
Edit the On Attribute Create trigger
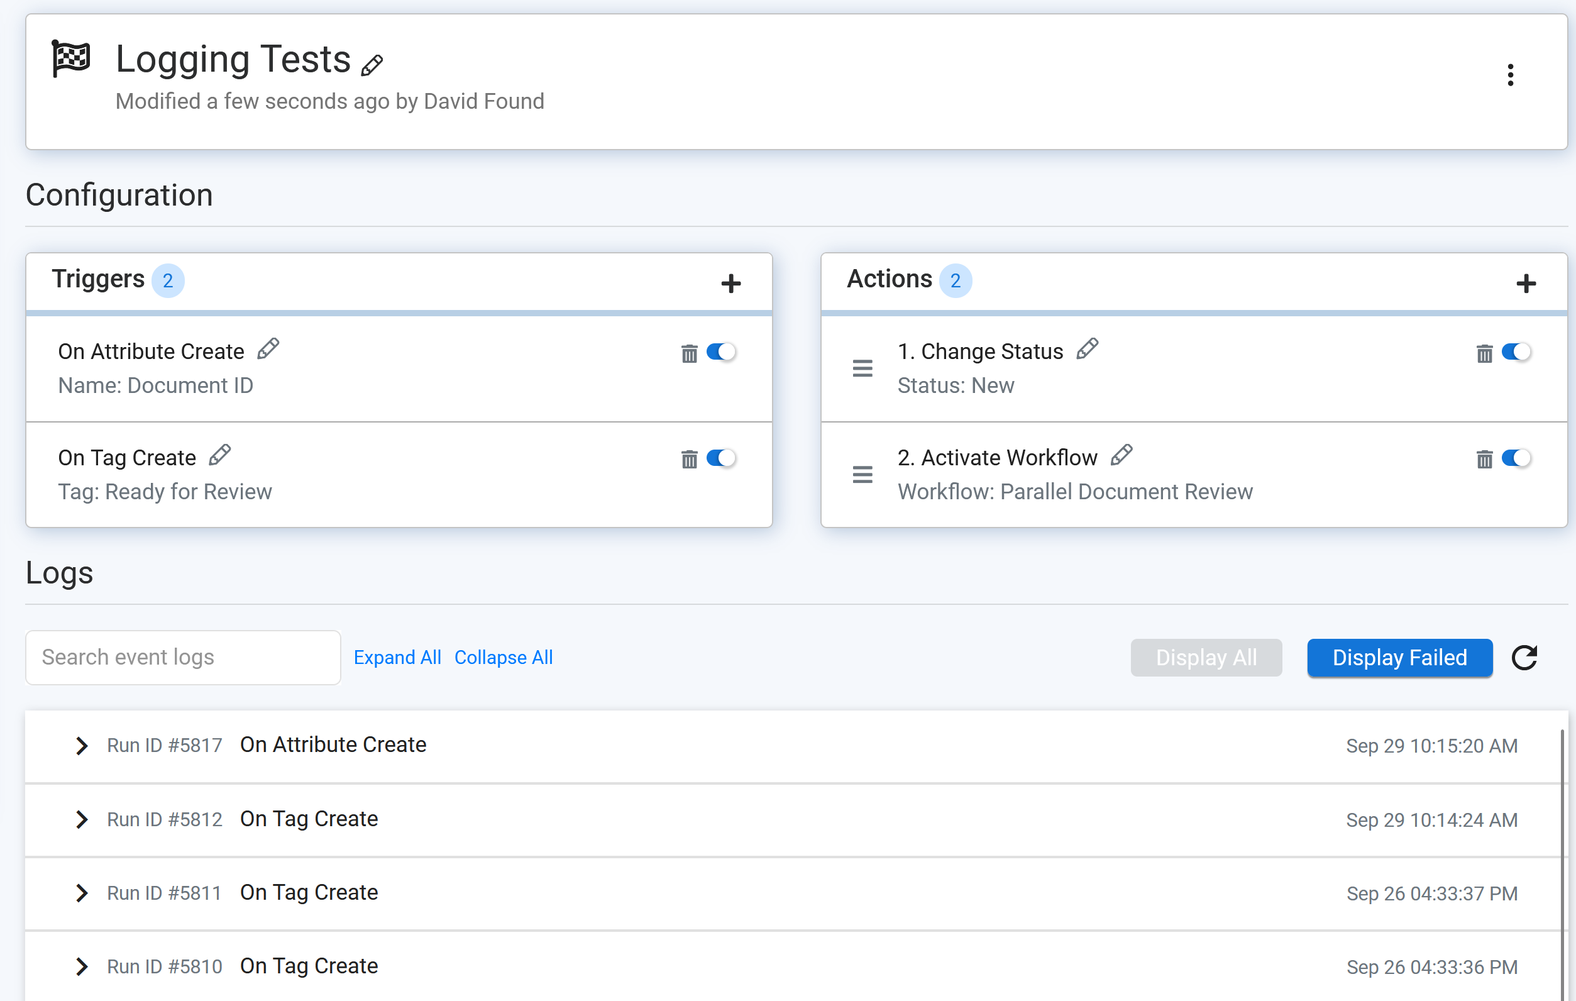tap(268, 349)
